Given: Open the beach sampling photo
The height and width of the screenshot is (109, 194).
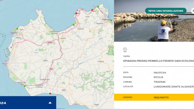Looking at the screenshot, I should (x=154, y=21).
